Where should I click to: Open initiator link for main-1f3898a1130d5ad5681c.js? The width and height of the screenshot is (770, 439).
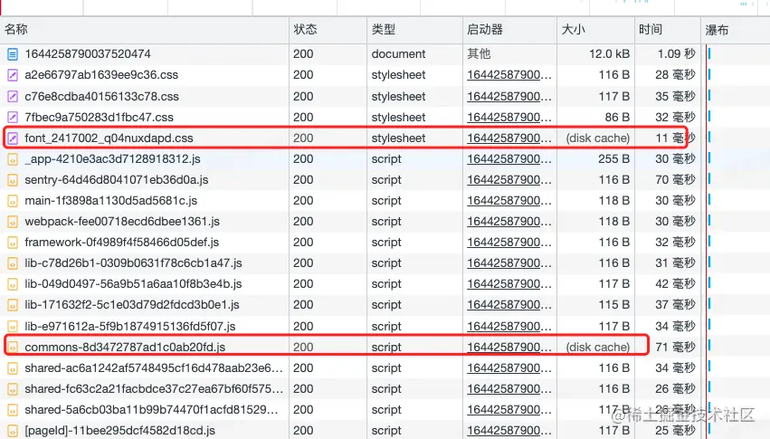509,201
